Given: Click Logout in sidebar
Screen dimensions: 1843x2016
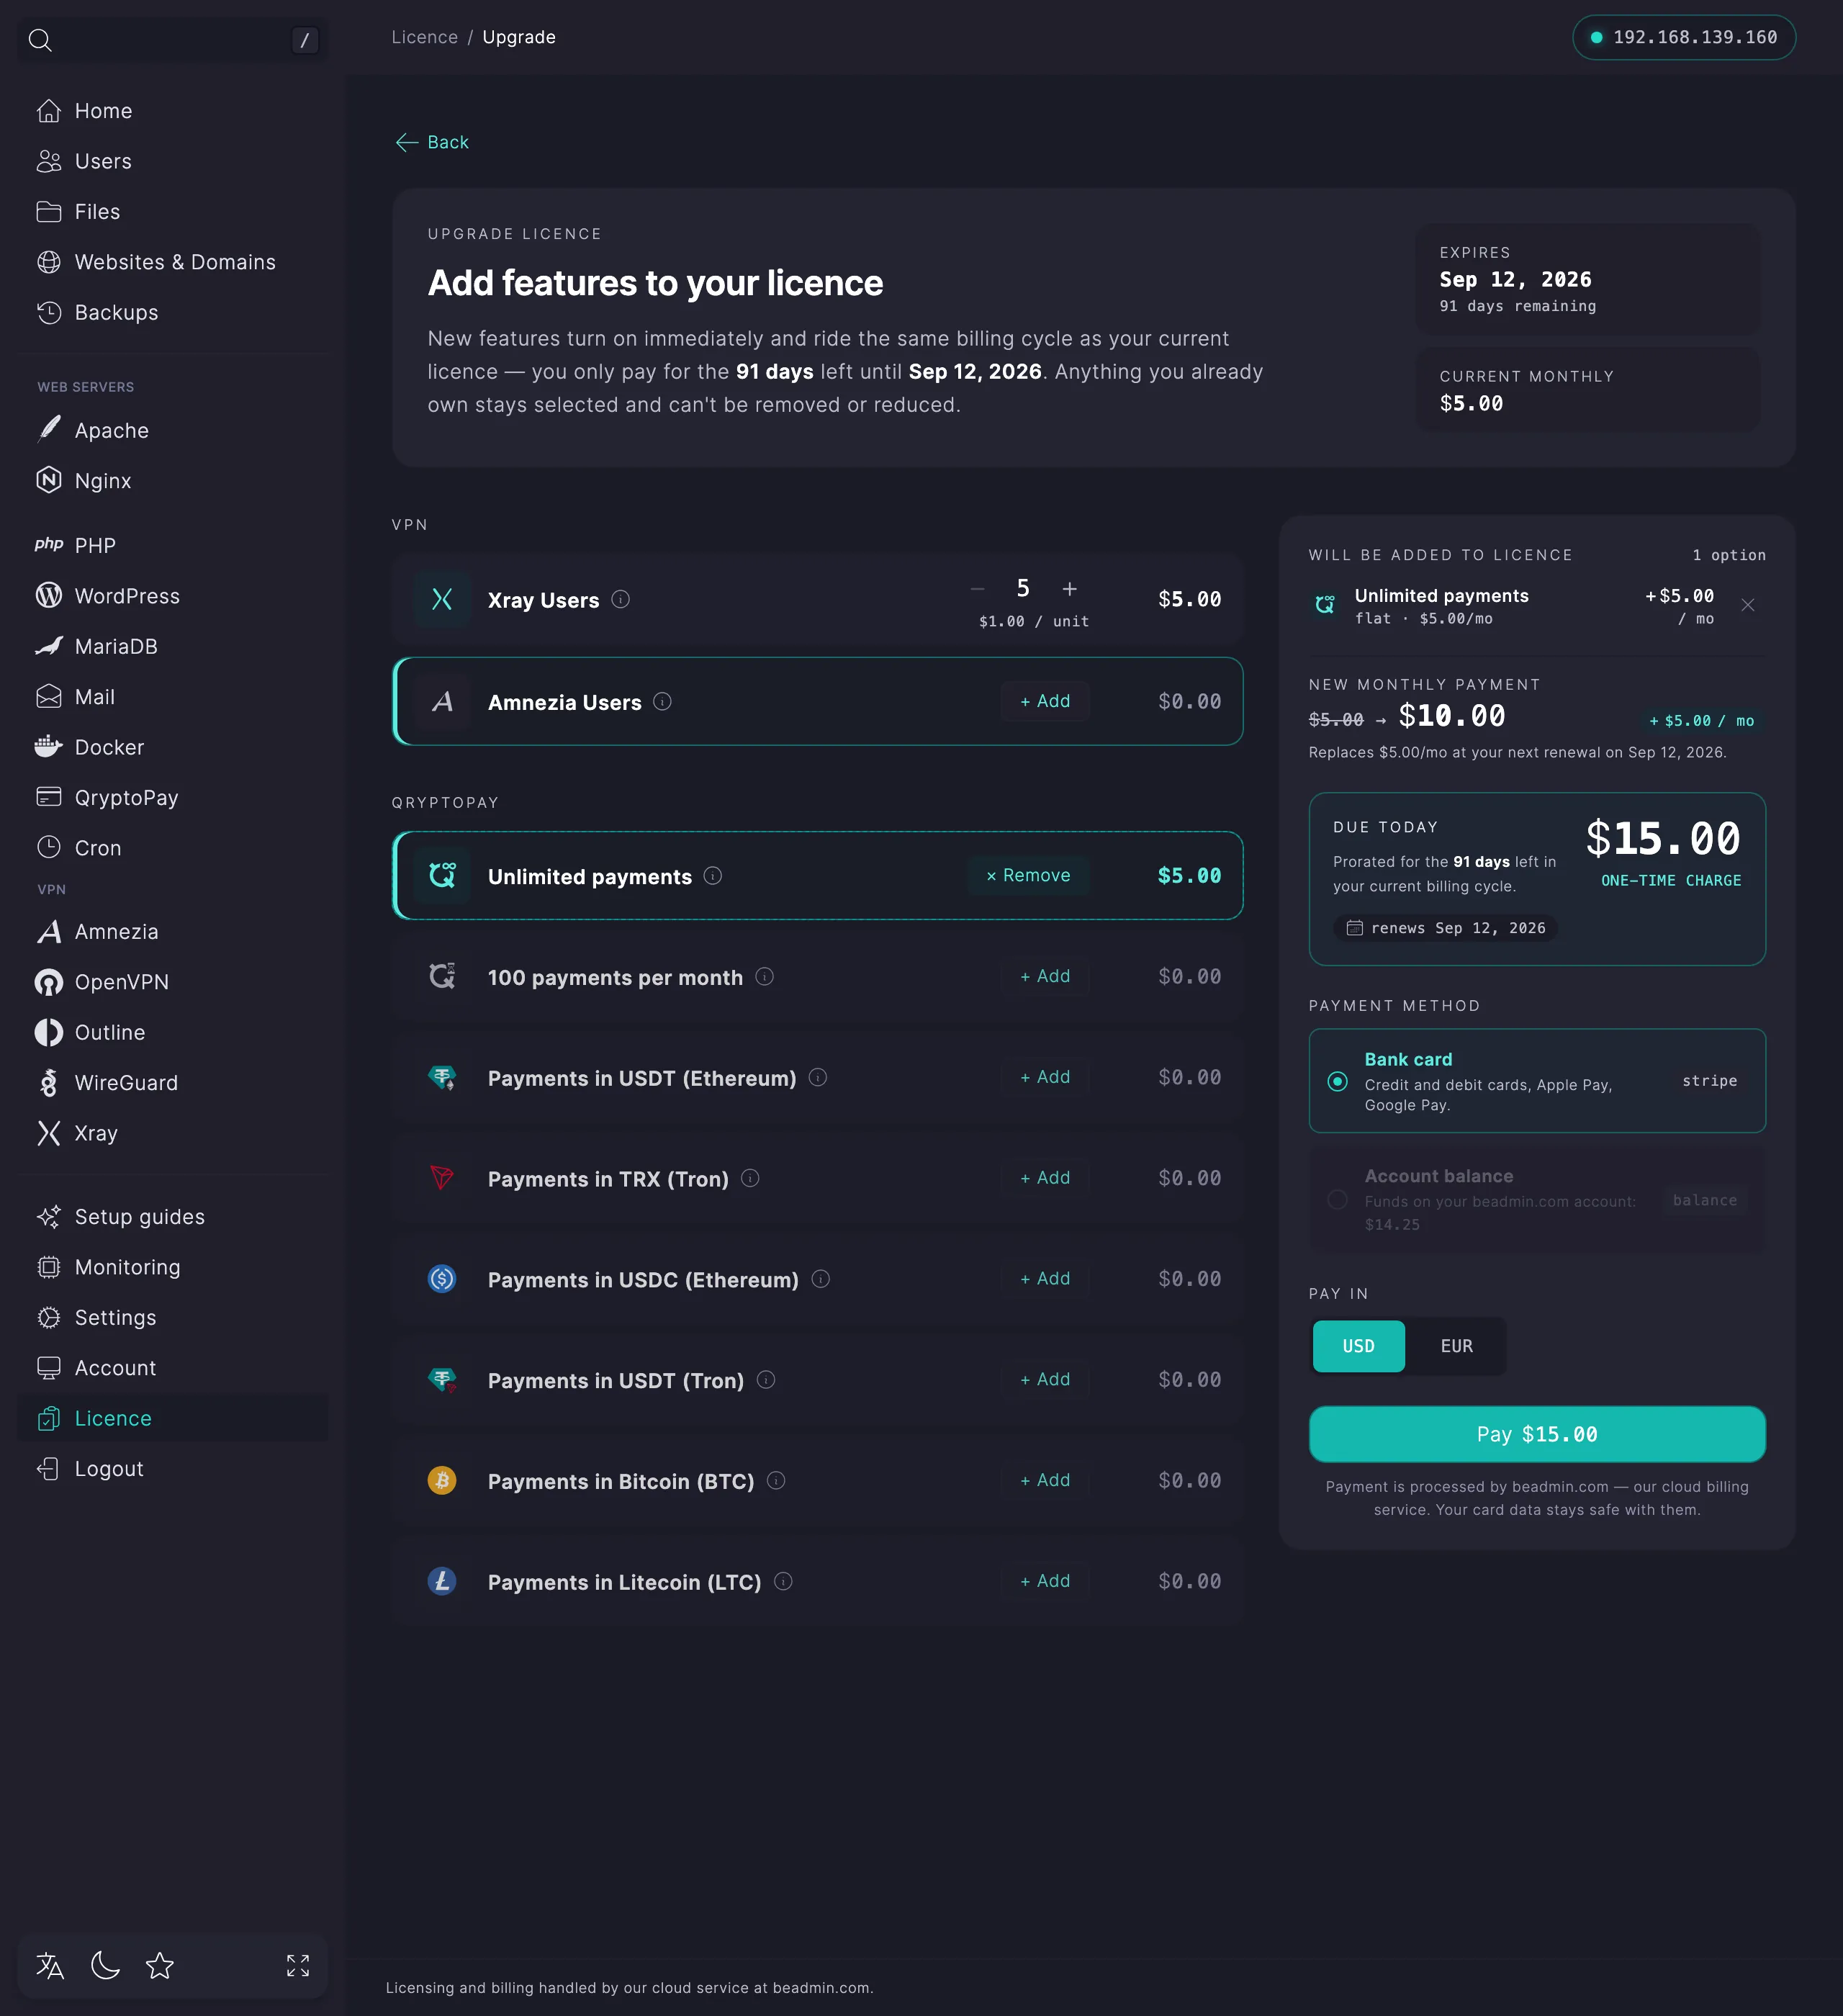Looking at the screenshot, I should 173,1469.
